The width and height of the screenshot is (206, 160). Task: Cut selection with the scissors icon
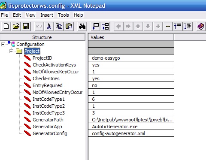click(49, 26)
